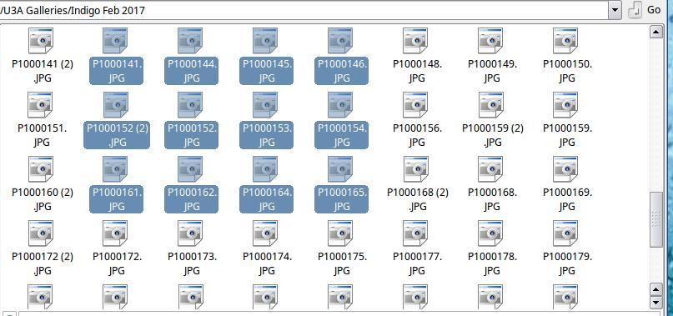
Task: Click the P1000161.JPG camera icon
Action: click(116, 169)
